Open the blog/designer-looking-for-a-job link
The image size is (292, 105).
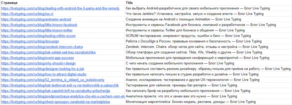click(x=43, y=69)
